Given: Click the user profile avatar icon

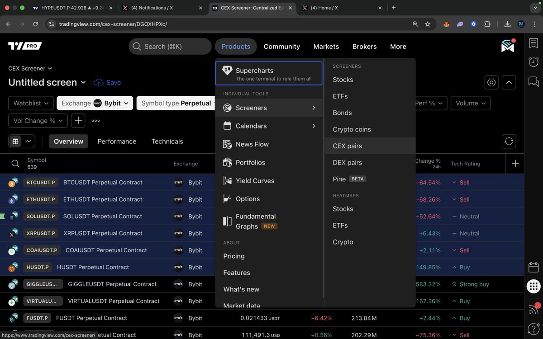Looking at the screenshot, I should tap(508, 46).
